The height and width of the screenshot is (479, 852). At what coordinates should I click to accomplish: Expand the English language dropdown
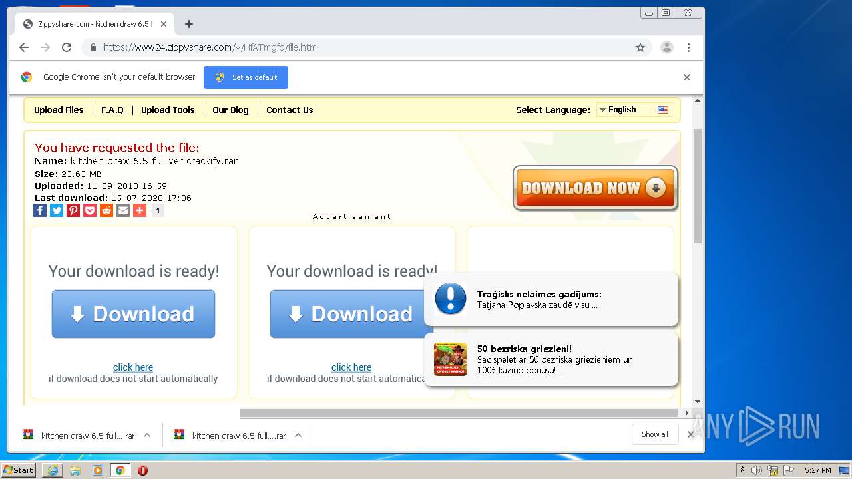(634, 110)
